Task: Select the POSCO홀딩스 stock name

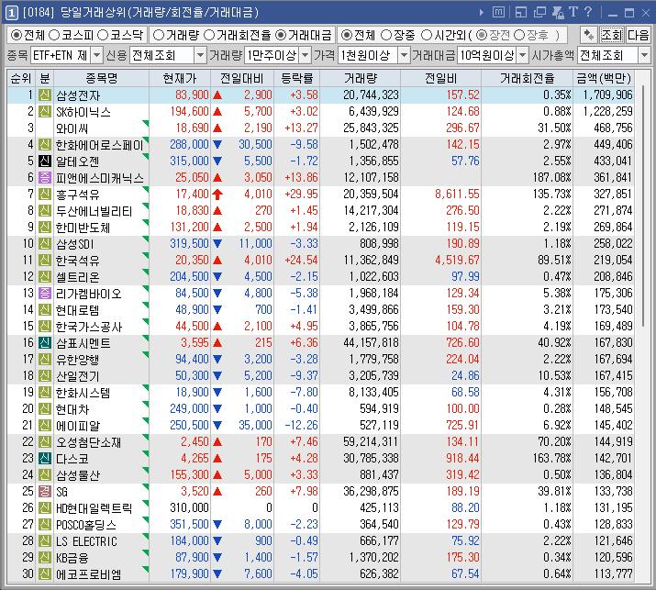Action: pos(86,524)
